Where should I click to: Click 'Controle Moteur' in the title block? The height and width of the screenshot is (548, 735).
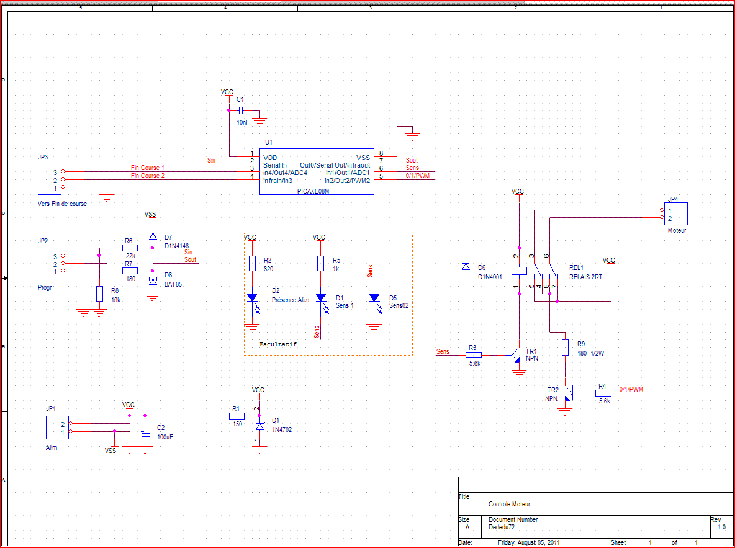510,505
